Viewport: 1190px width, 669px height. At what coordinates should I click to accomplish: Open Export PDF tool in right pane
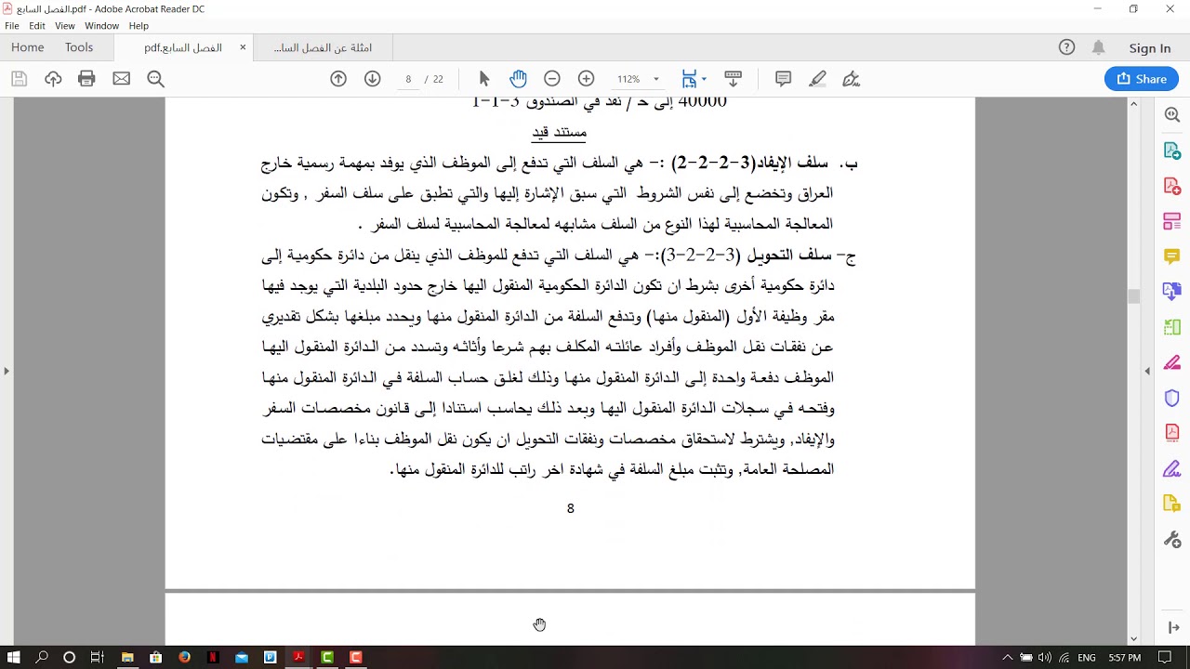(x=1171, y=151)
